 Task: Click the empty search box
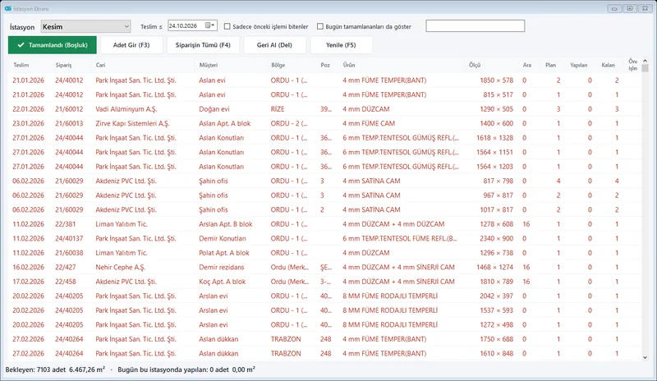(476, 26)
